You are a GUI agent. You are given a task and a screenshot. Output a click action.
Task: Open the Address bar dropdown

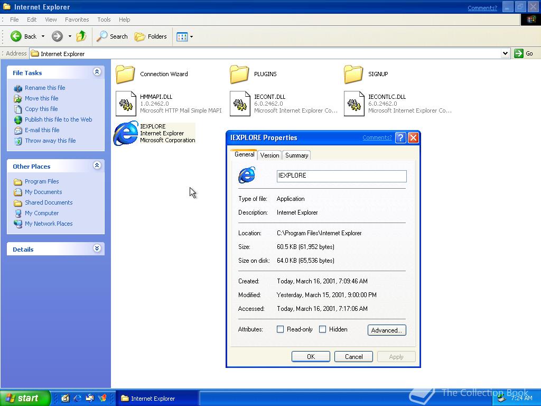coord(505,53)
